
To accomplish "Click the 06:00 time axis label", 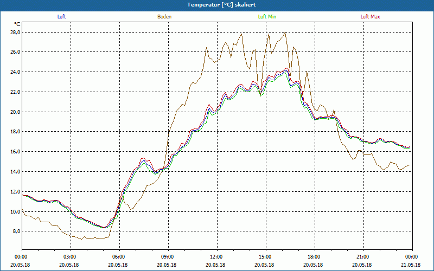I will click(x=119, y=257).
